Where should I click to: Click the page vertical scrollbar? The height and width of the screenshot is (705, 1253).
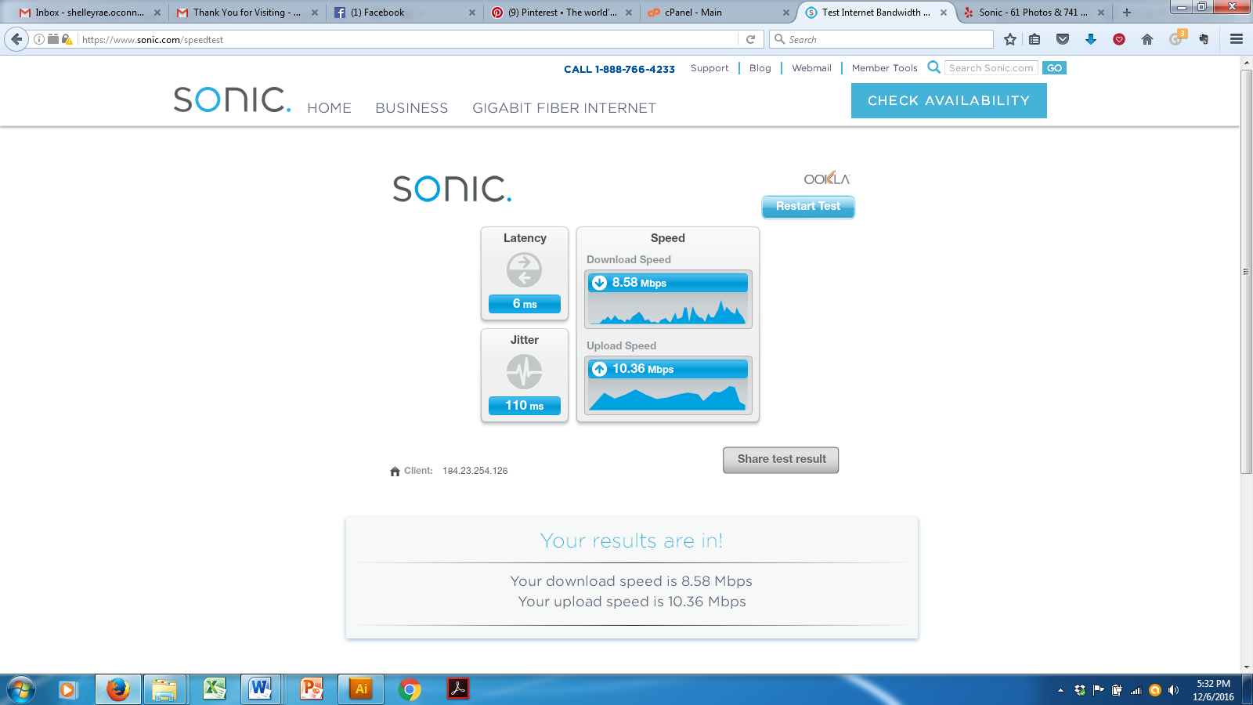point(1247,271)
